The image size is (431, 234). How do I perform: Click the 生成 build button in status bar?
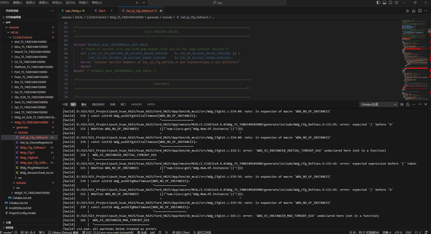tap(142, 232)
